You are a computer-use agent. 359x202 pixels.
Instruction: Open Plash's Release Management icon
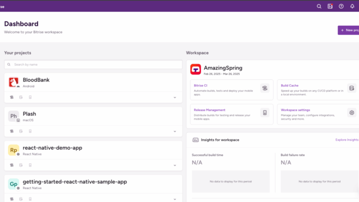click(x=30, y=131)
